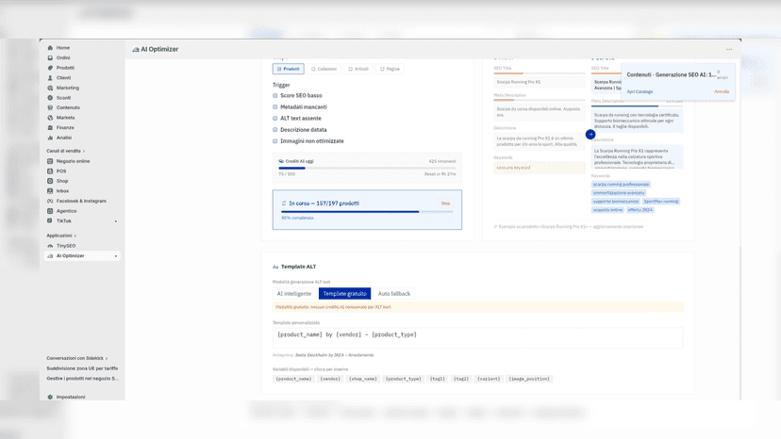Open the Finanze section
Screen dimensions: 781x439
coord(65,127)
